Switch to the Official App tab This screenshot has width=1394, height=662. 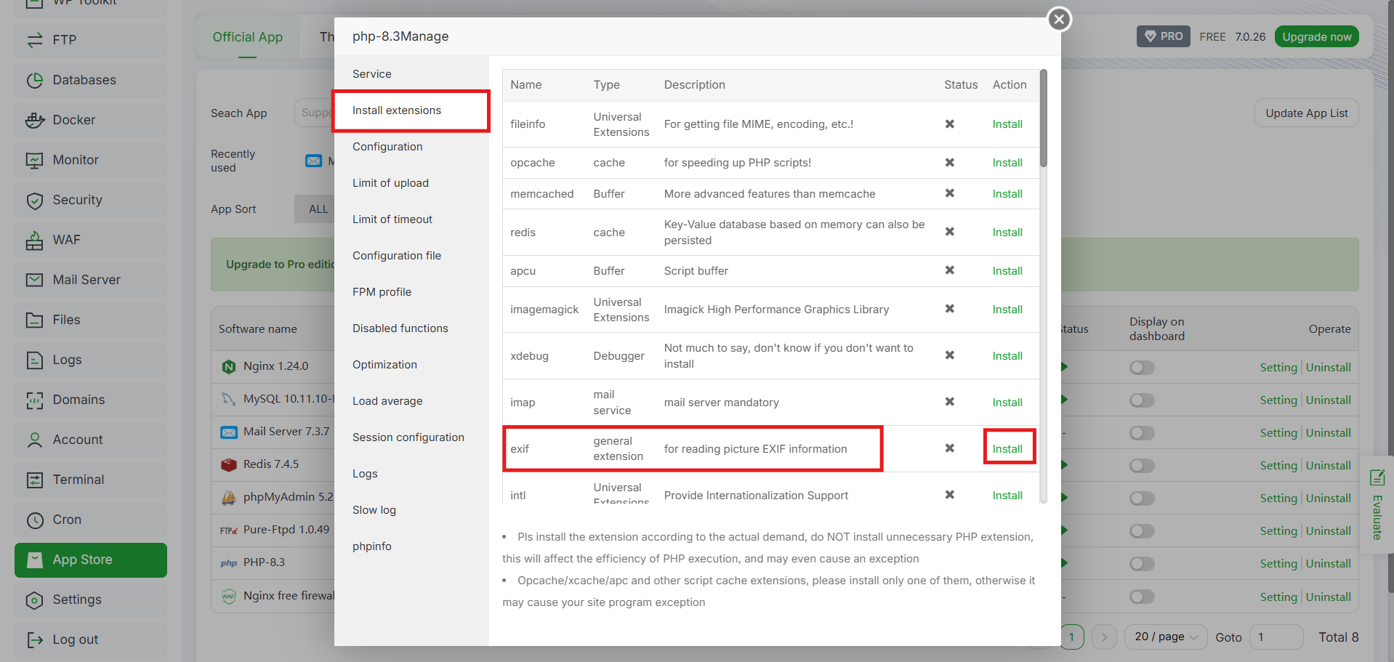pos(248,37)
